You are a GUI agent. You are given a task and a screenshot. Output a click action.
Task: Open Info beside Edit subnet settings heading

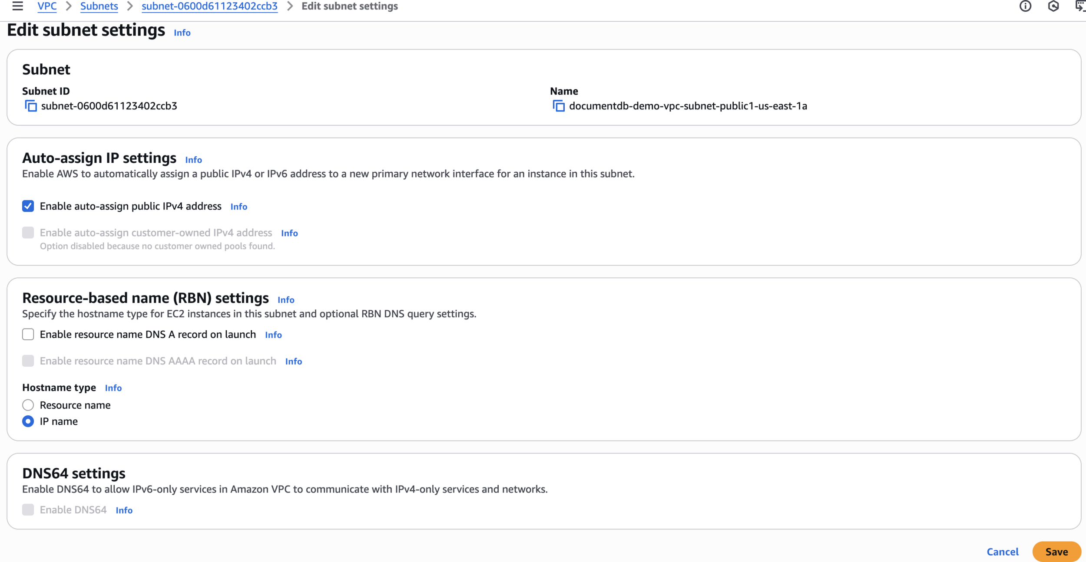click(182, 33)
